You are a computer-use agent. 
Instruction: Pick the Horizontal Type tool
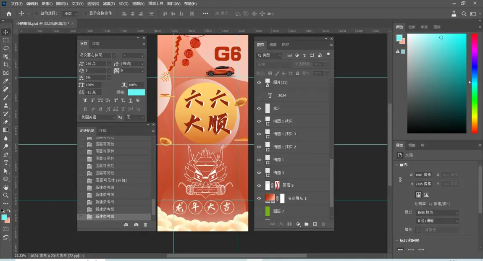point(6,163)
